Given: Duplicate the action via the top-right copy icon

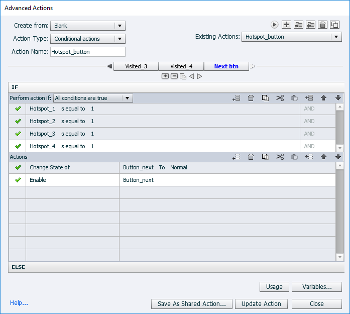Looking at the screenshot, I should pyautogui.click(x=334, y=25).
